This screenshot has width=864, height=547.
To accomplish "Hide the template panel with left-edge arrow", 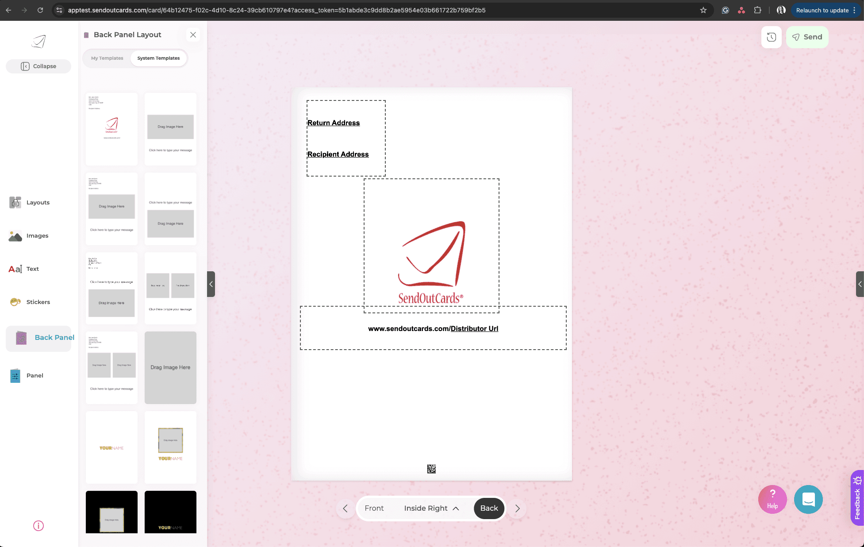I will [211, 284].
